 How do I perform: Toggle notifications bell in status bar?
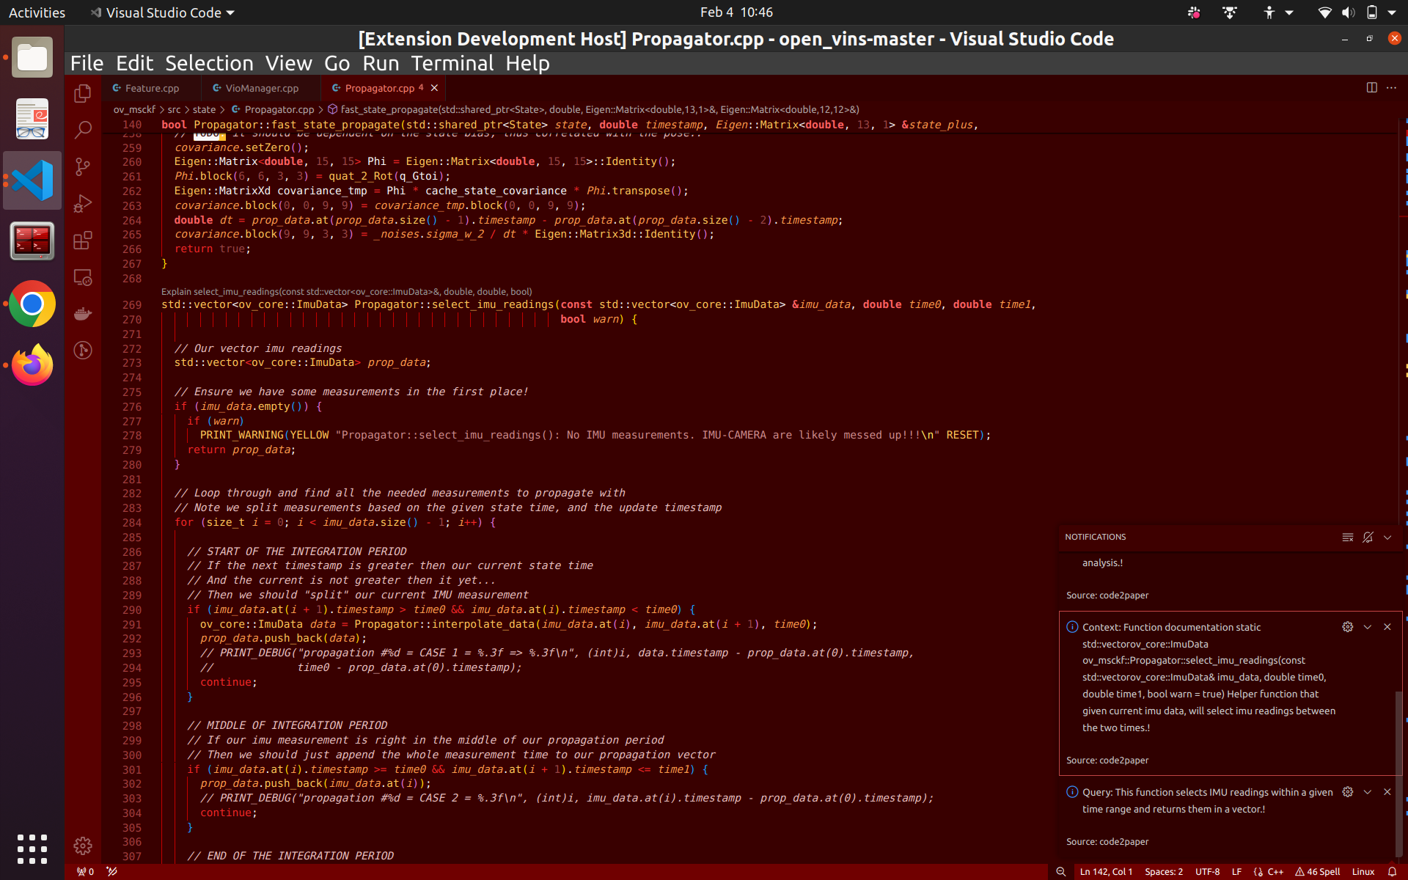[1392, 872]
